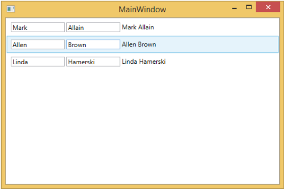Select the third list row for Linda

[x=213, y=61]
